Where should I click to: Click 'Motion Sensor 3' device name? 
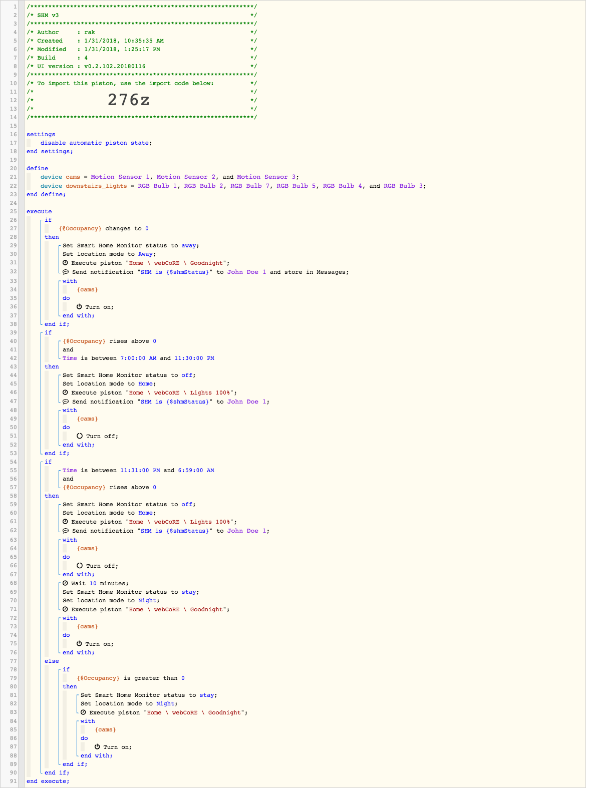click(x=266, y=177)
